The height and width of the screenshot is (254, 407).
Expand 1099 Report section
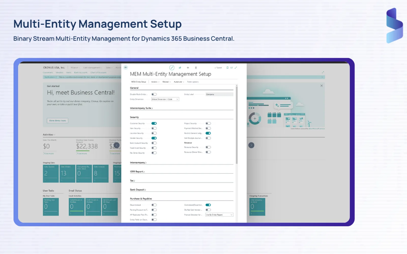(137, 172)
